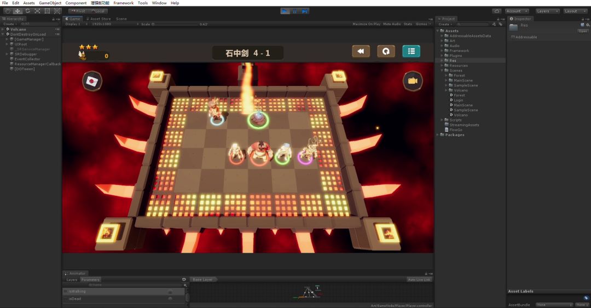This screenshot has height=308, width=591.
Task: Select the Hand tool in toolbar
Action: click(x=8, y=11)
